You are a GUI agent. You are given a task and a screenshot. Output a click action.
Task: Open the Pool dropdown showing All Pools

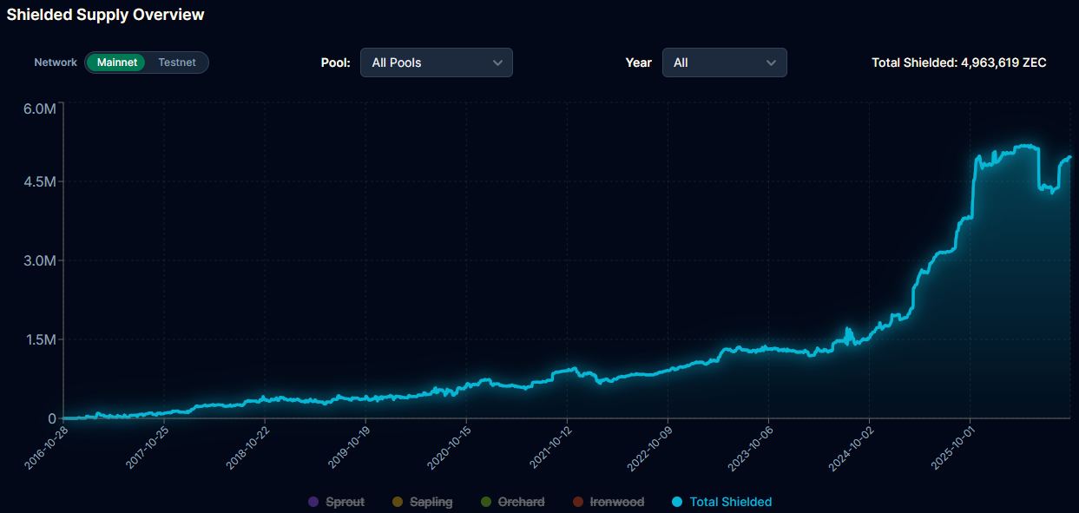[437, 62]
